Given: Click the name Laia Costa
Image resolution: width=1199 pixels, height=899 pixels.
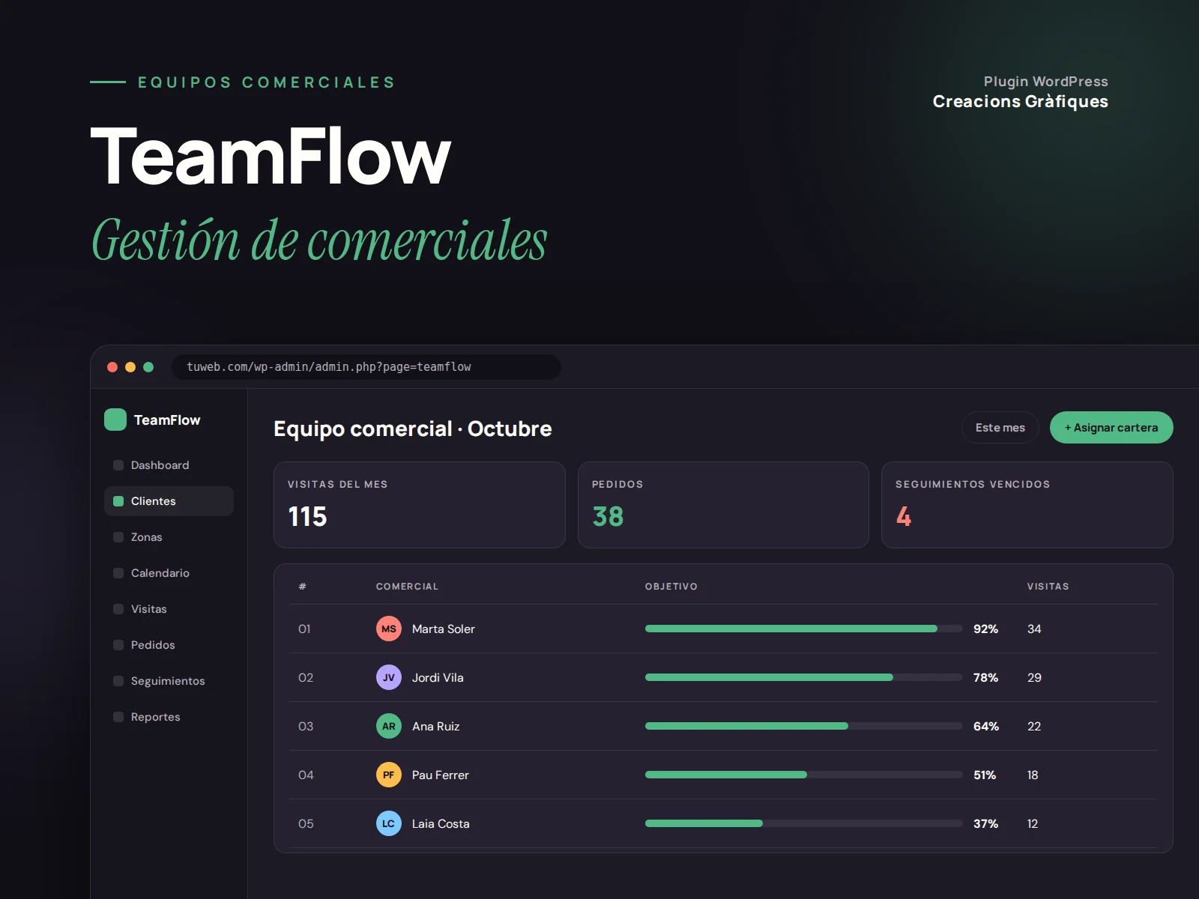Looking at the screenshot, I should [441, 824].
